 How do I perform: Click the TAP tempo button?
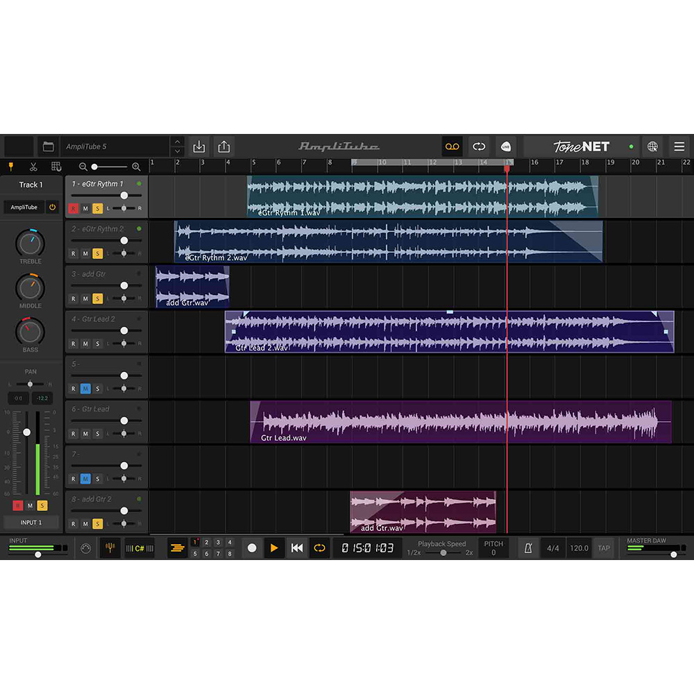[x=604, y=548]
